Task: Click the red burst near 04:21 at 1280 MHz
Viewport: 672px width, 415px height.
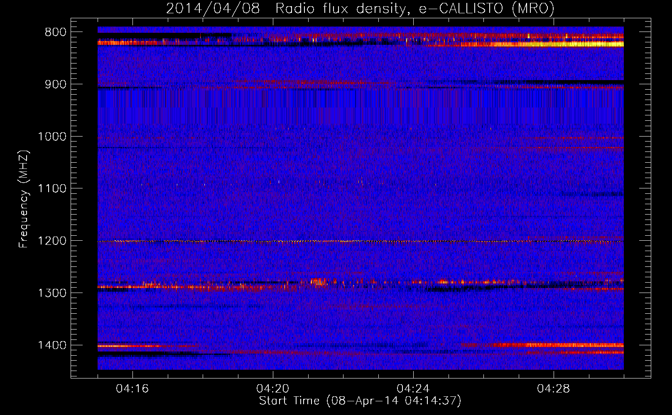Action: (x=319, y=282)
